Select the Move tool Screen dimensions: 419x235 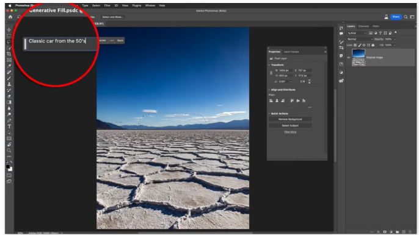[x=9, y=30]
